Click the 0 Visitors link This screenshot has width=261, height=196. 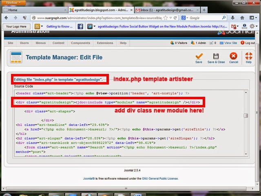[x=181, y=43]
